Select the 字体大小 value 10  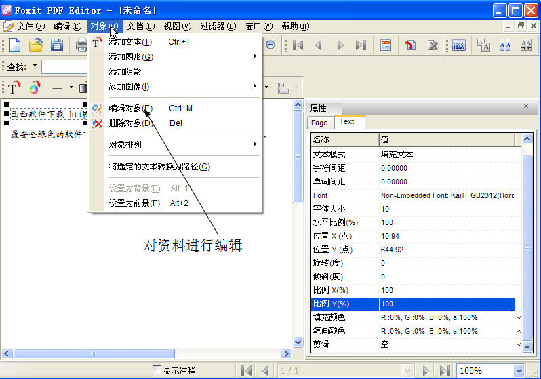coord(385,209)
